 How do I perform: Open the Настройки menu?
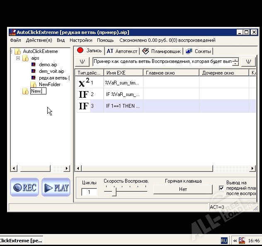81,40
